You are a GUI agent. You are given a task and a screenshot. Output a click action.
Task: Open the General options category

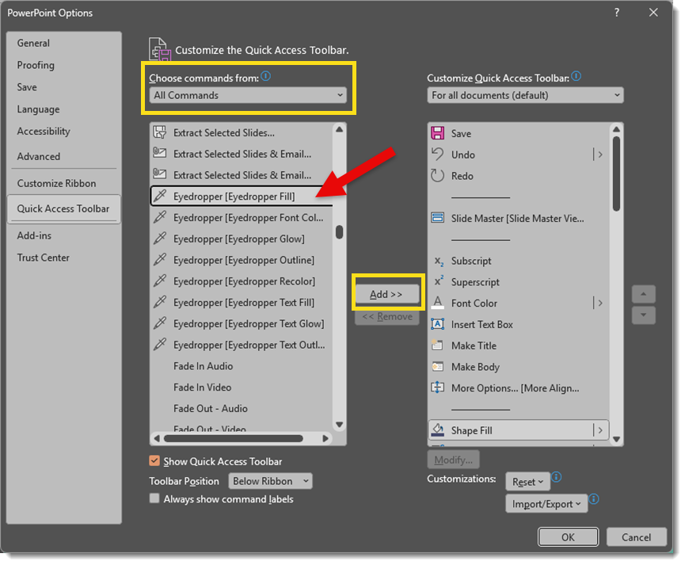[64, 43]
